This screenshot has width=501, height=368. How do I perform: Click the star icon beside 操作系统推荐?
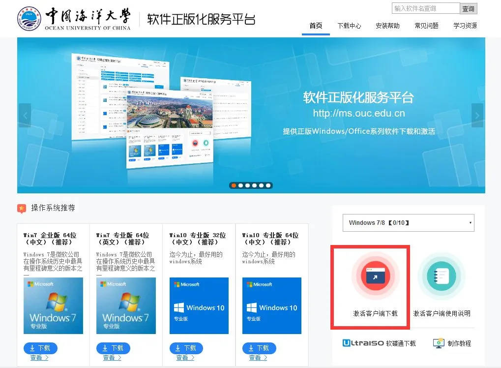coord(22,209)
